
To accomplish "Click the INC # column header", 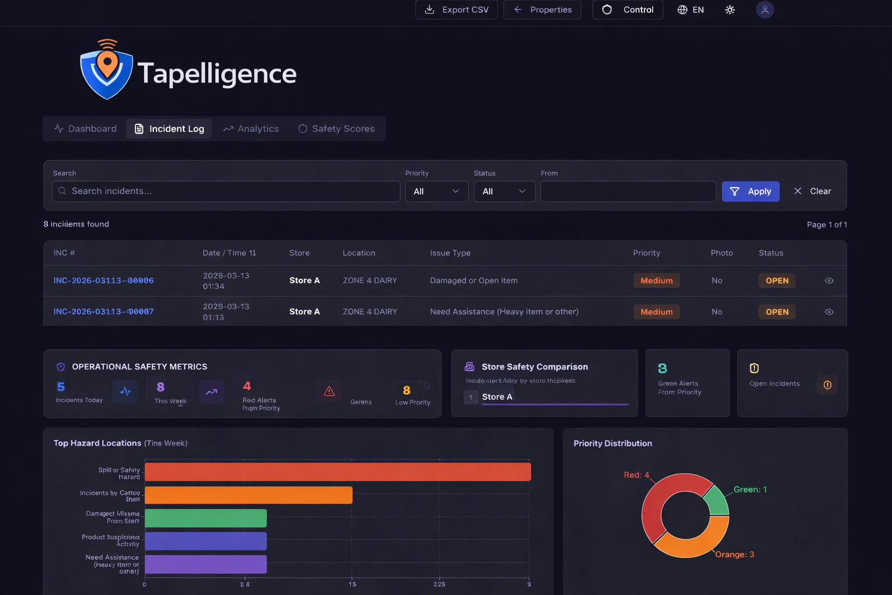I will 64,253.
